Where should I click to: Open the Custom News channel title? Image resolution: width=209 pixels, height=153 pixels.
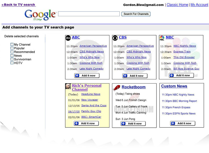coord(174,86)
